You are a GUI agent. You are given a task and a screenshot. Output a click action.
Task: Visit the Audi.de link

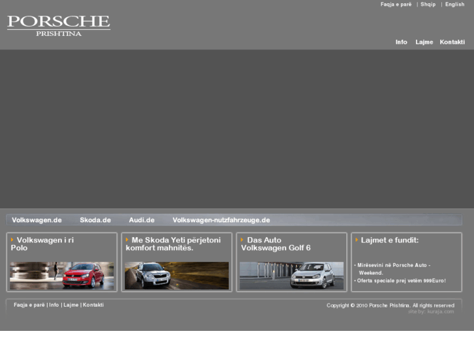pos(141,220)
